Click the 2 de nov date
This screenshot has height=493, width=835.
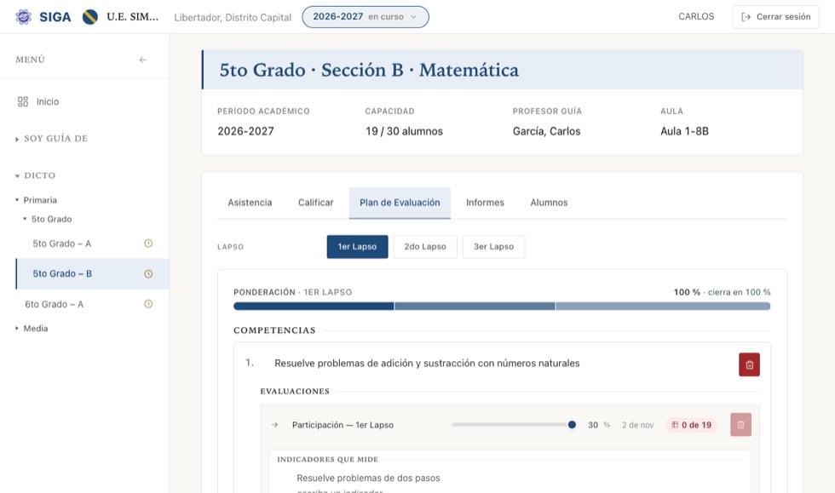pyautogui.click(x=638, y=425)
